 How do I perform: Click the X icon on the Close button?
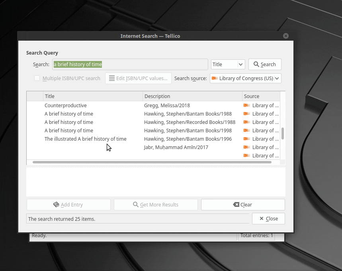click(262, 218)
